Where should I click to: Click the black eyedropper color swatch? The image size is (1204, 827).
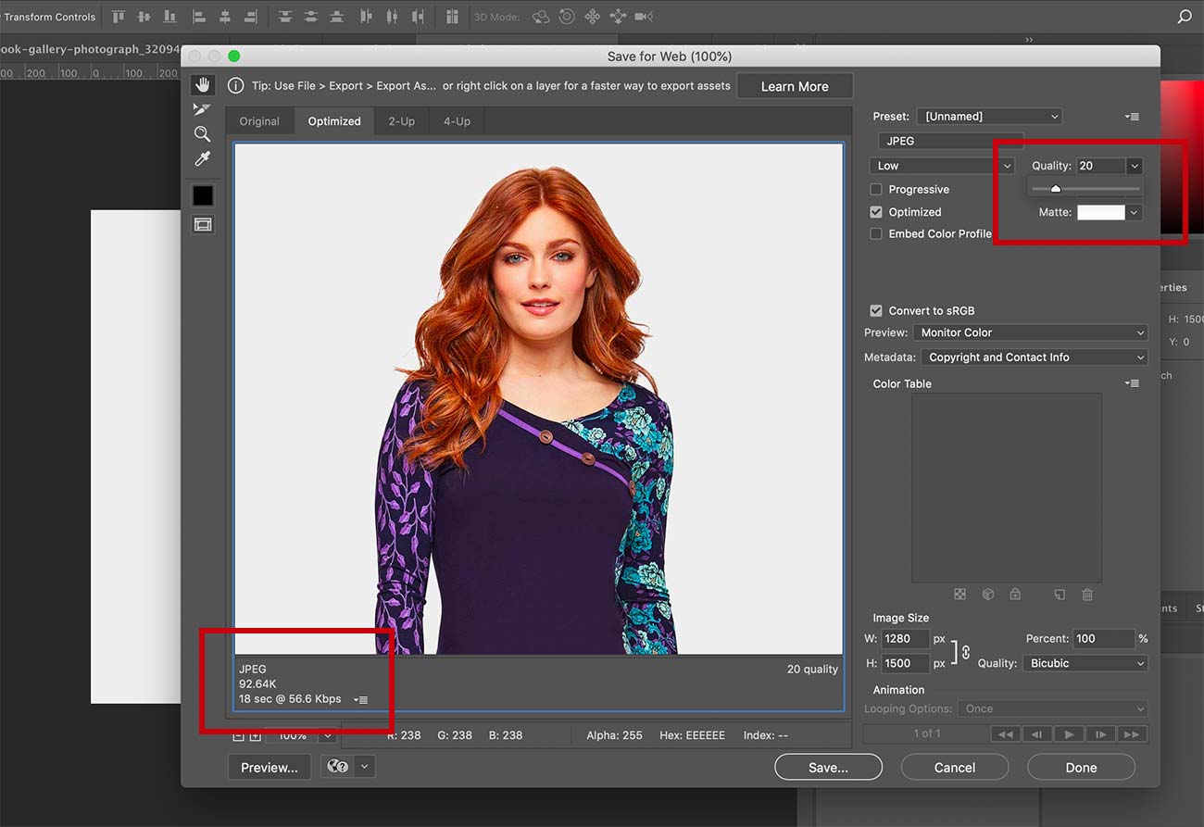203,195
